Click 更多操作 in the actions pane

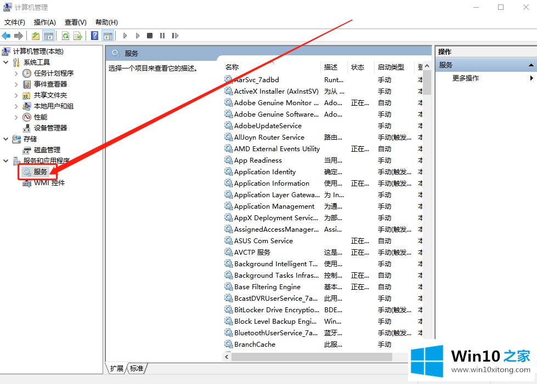click(x=466, y=78)
